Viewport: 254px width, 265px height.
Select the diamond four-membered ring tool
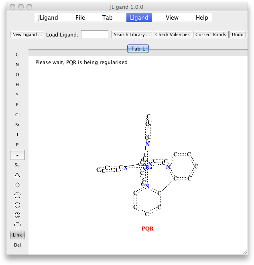(x=17, y=185)
